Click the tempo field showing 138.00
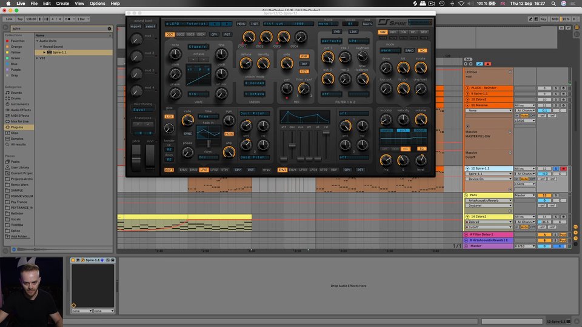582x327 pixels. (x=31, y=19)
